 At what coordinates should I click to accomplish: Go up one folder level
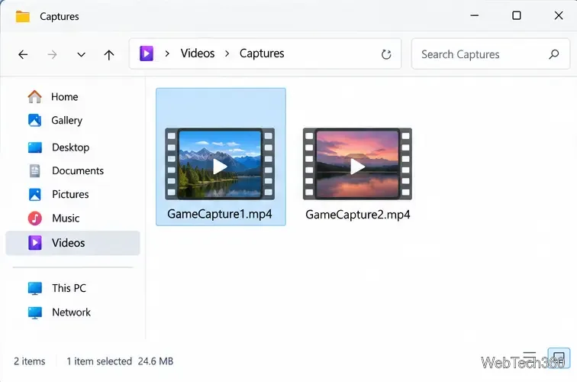click(109, 55)
